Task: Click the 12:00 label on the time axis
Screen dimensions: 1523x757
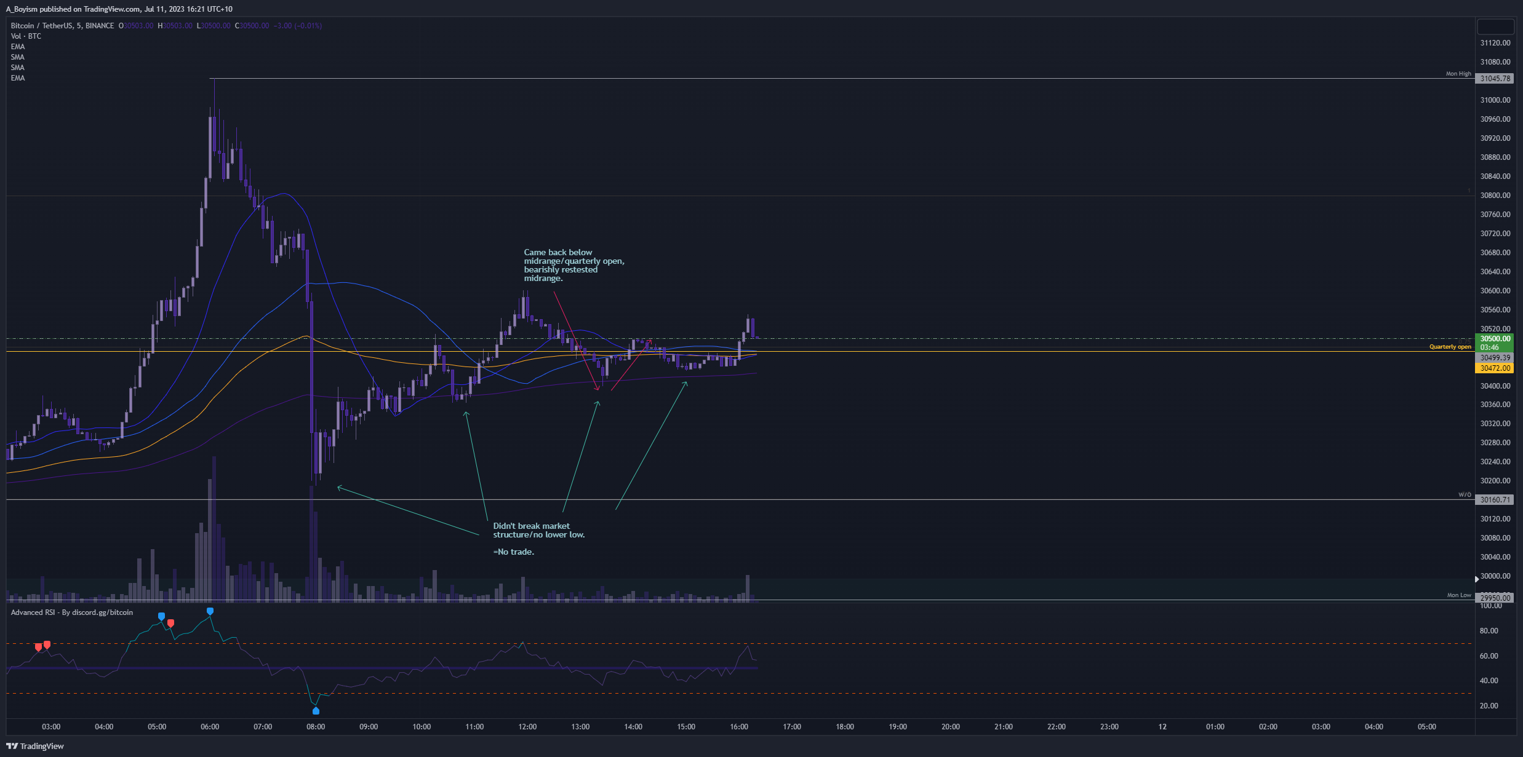Action: pos(527,727)
